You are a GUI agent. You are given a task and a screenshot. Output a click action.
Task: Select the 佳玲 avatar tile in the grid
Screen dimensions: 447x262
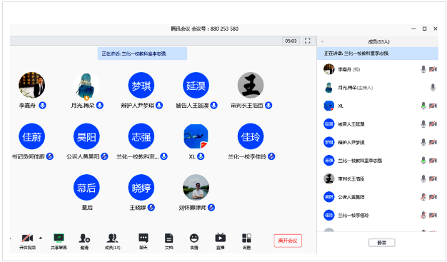[251, 136]
